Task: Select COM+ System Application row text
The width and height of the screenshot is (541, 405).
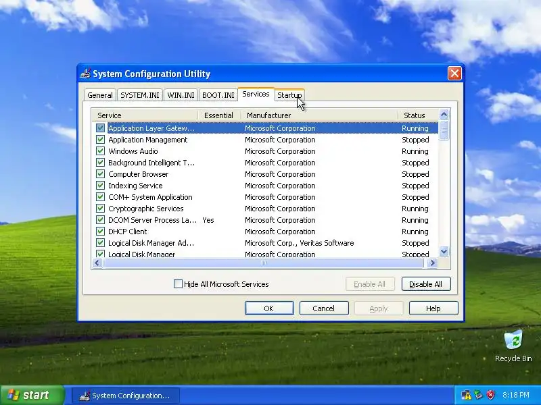Action: 150,197
